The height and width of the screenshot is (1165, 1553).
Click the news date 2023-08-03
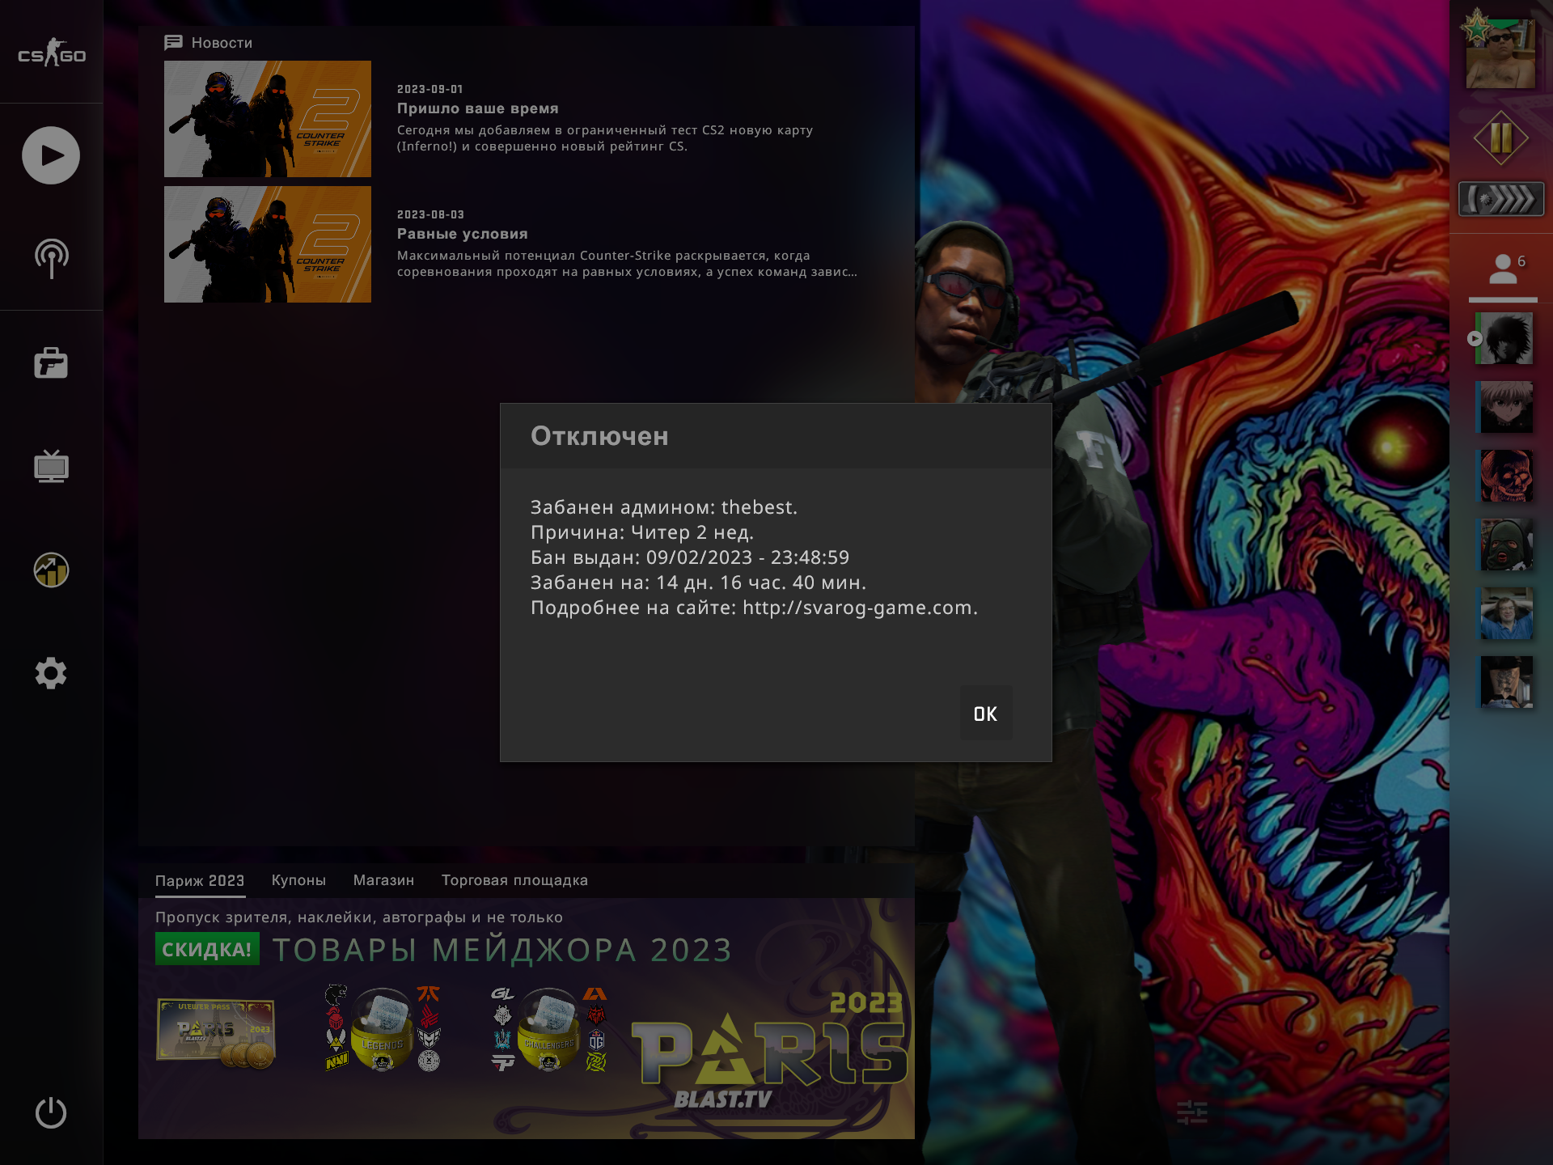(430, 214)
